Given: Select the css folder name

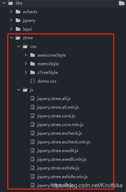Looking at the screenshot, I should point(33,47).
